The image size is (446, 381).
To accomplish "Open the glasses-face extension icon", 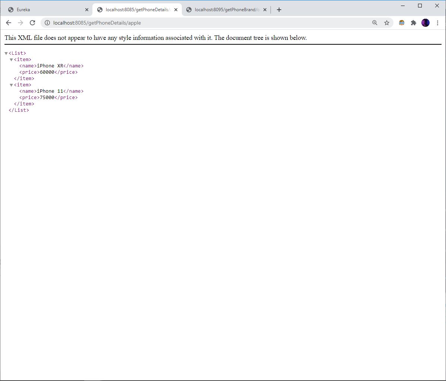I will [x=402, y=23].
